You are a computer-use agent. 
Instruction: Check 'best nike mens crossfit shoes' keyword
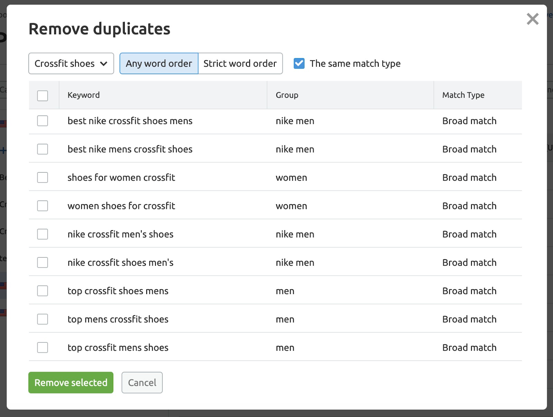tap(42, 149)
